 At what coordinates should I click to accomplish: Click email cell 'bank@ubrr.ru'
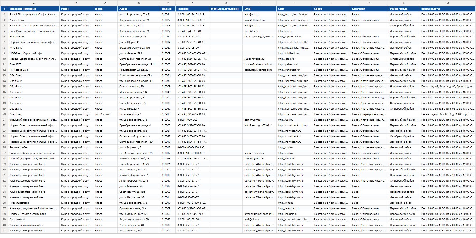pyautogui.click(x=259, y=120)
